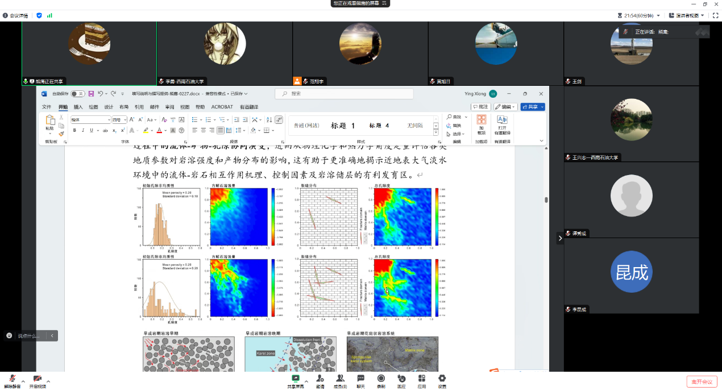
Task: Open the Members list icon
Action: [x=340, y=378]
